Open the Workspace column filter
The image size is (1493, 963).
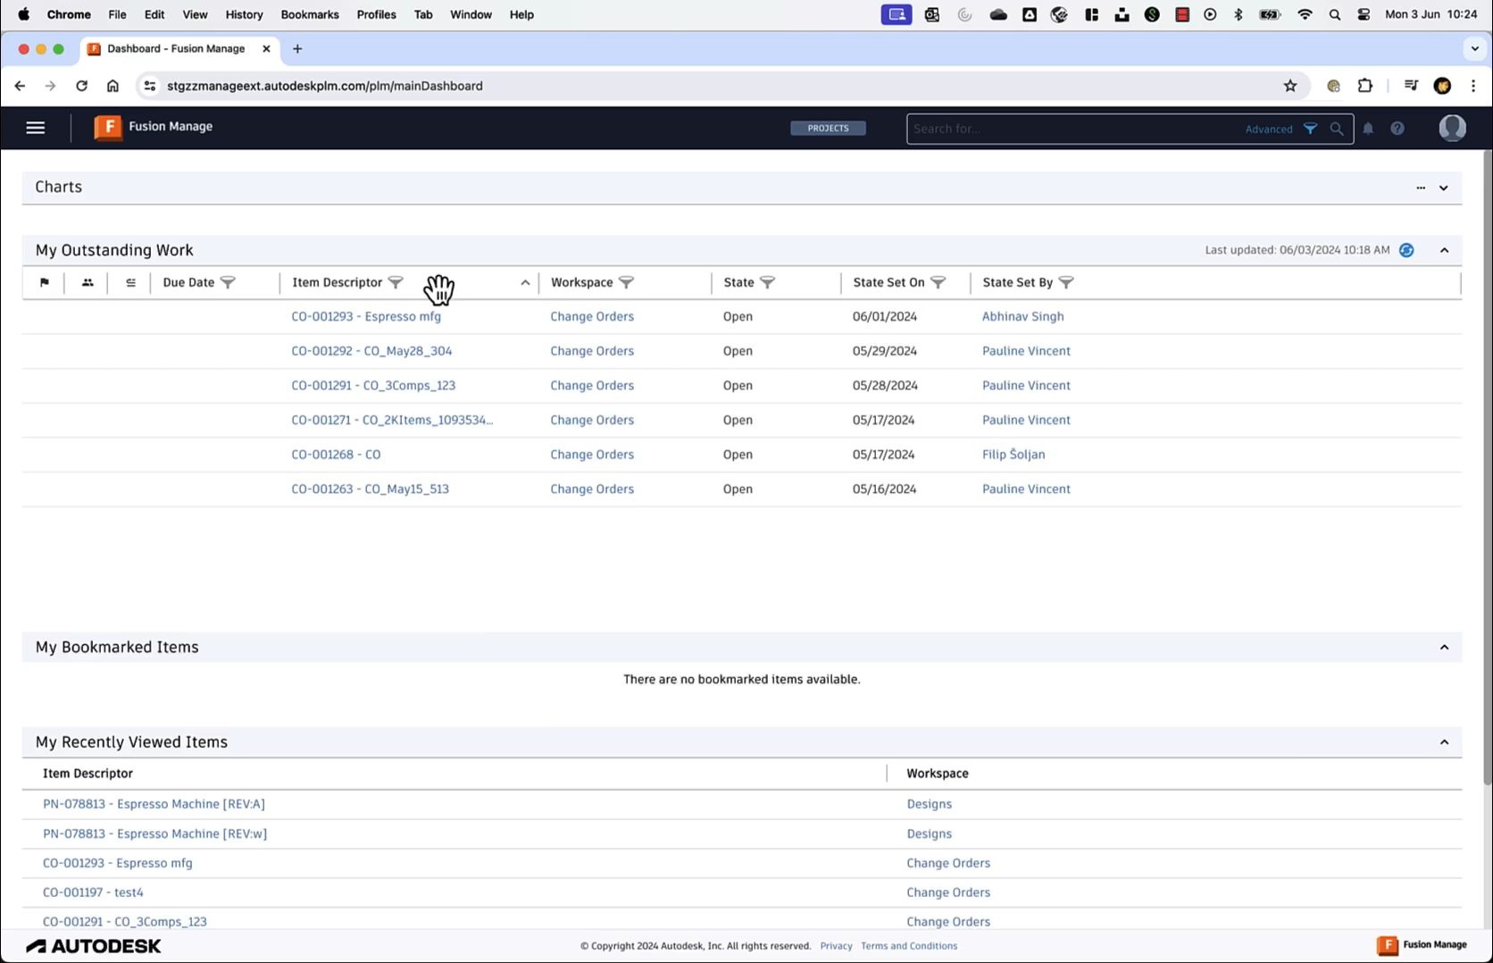click(x=627, y=282)
